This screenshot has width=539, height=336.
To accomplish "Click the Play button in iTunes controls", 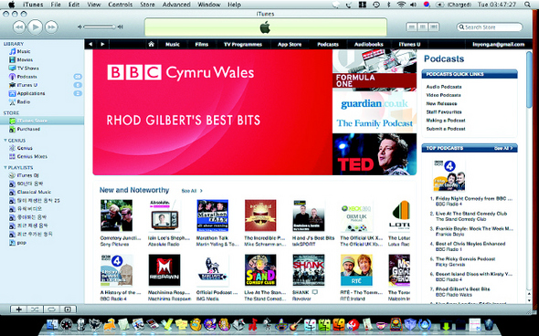I will [x=35, y=26].
